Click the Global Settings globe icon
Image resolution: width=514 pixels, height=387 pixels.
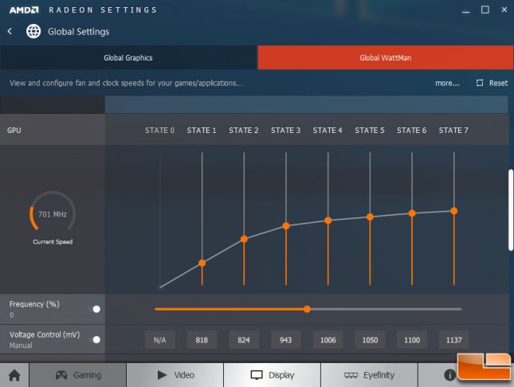[x=33, y=32]
